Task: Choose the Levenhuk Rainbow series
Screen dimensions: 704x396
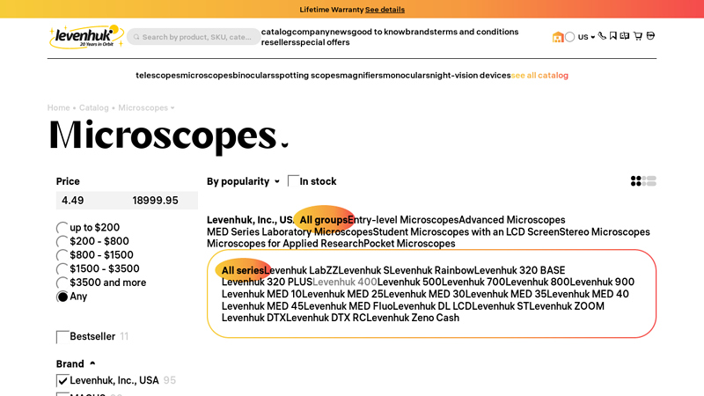Action: coord(432,270)
